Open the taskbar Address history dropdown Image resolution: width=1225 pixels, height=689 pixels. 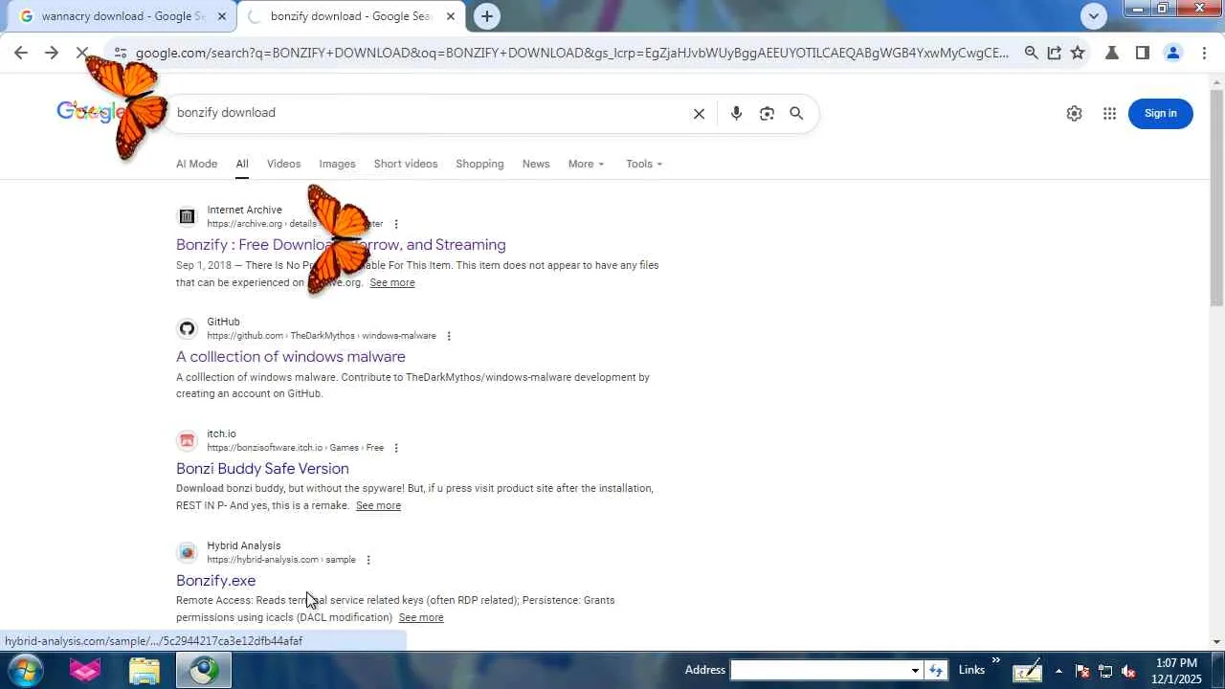coord(915,670)
